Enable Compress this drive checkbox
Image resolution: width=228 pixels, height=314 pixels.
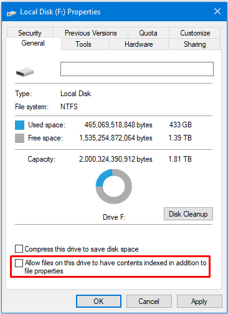19,248
